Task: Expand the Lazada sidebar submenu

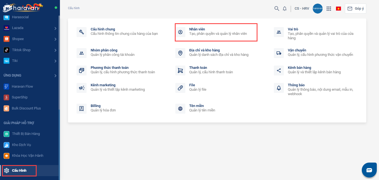Action: (55, 28)
